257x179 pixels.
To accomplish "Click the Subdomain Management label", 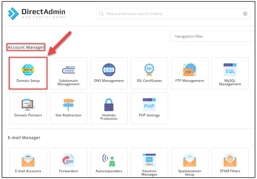I will click(69, 82).
